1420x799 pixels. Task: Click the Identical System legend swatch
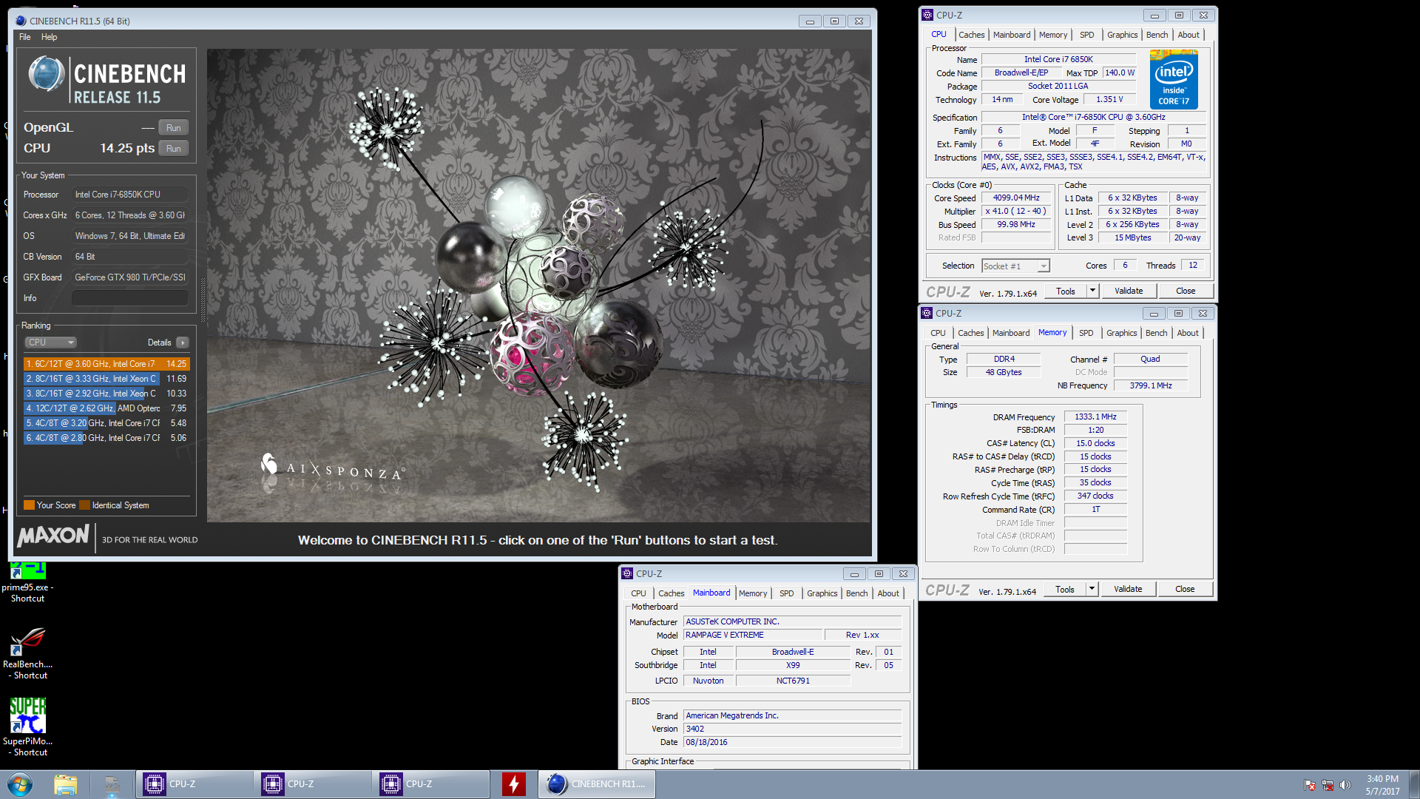[x=84, y=505]
